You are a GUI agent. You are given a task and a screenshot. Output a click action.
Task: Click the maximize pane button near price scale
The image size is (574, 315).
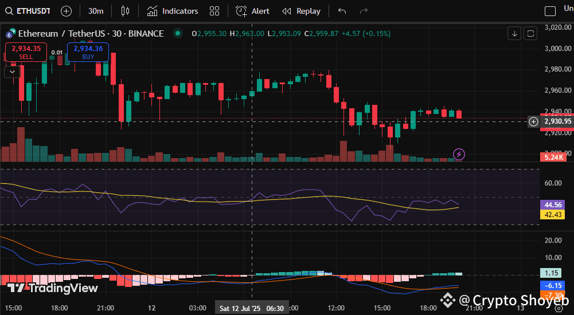[x=530, y=34]
